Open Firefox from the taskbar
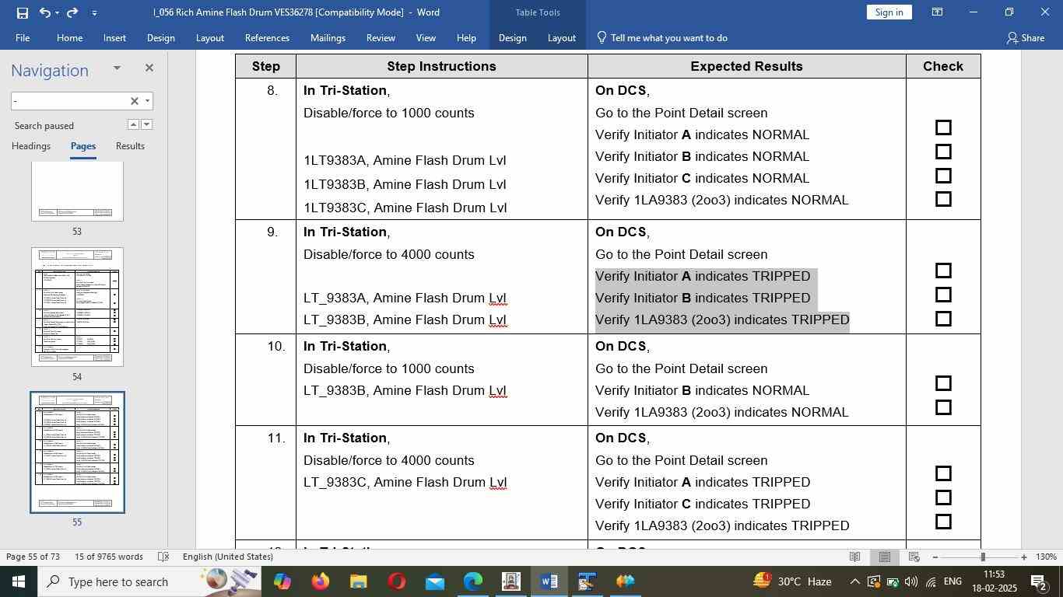1063x597 pixels. (320, 581)
